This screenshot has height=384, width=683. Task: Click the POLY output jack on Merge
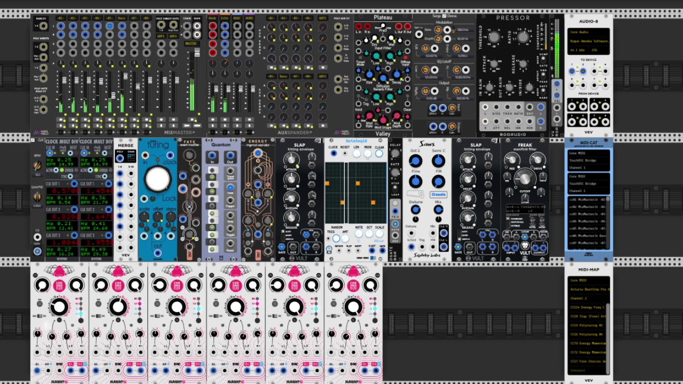[x=120, y=158]
